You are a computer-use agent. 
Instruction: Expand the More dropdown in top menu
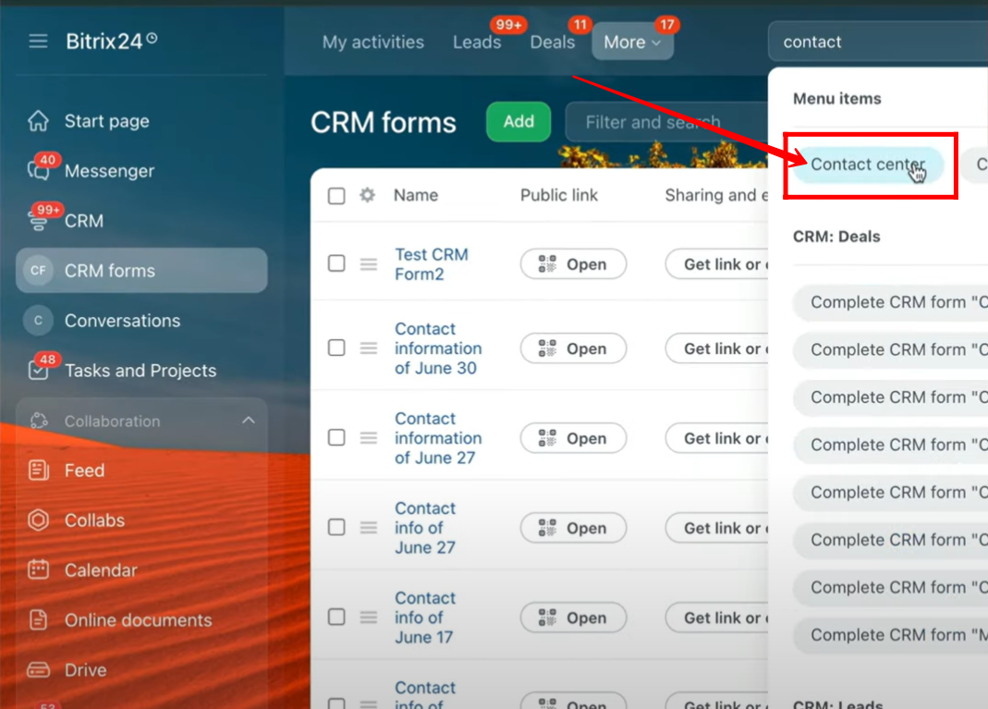click(632, 42)
